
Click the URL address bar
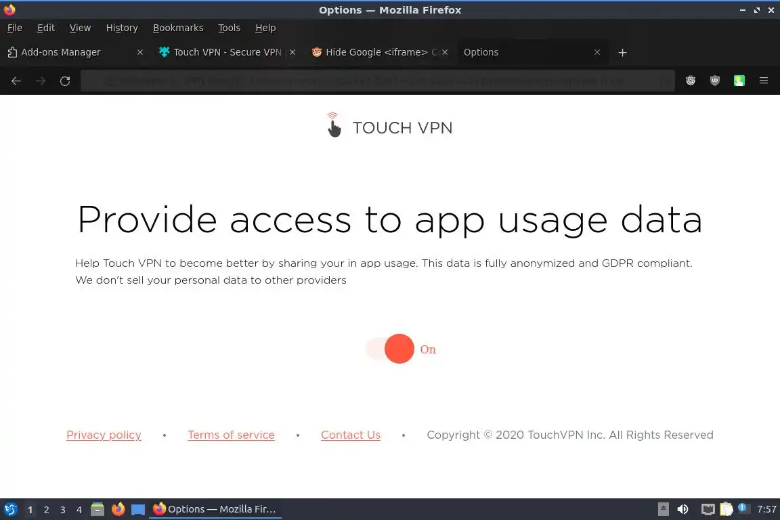[378, 81]
